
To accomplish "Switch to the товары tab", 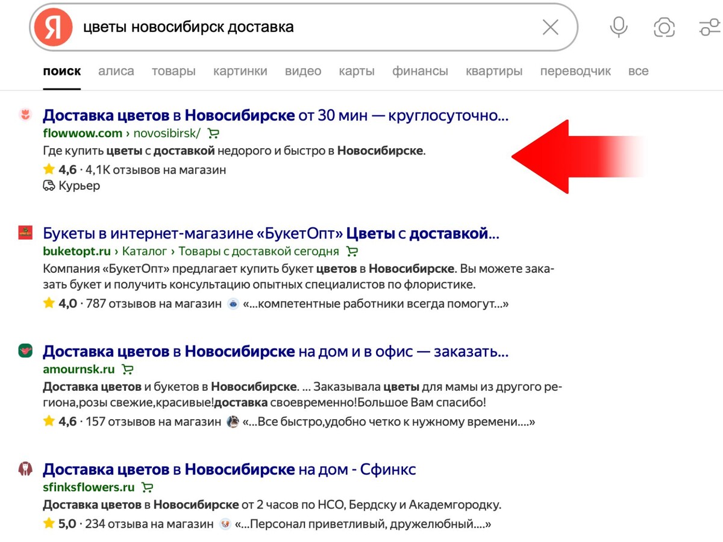I will (x=174, y=71).
